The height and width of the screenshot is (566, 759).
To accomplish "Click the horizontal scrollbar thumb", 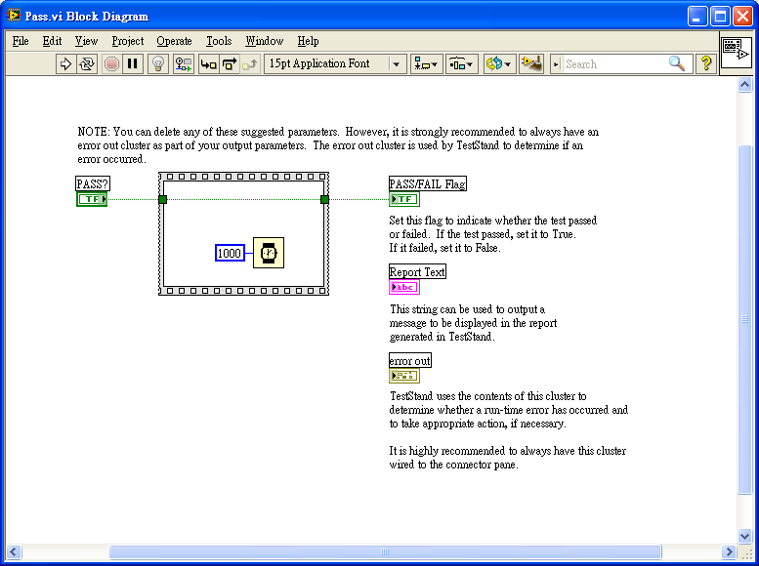I will pyautogui.click(x=385, y=552).
